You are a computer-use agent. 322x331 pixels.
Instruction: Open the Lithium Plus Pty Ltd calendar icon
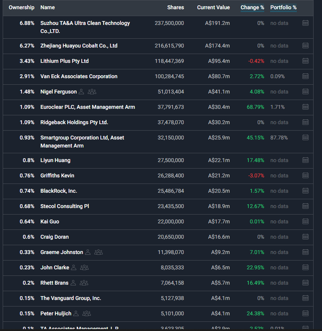[305, 61]
